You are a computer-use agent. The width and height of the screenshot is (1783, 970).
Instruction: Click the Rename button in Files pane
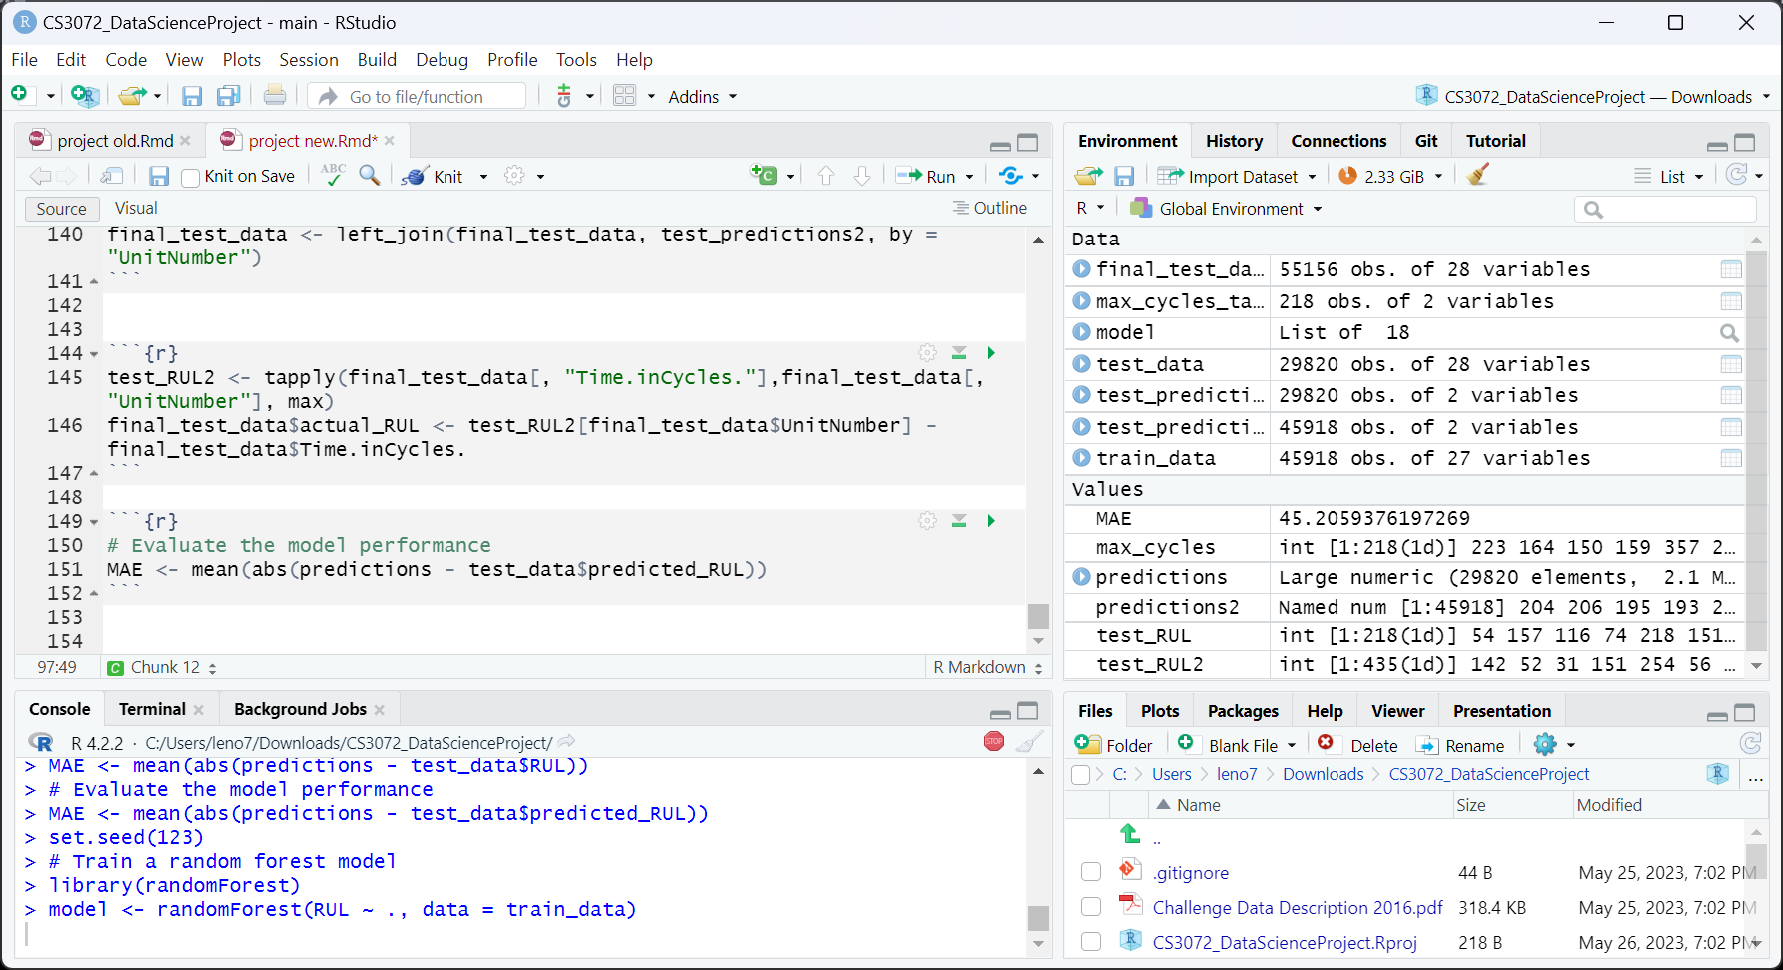pos(1461,745)
